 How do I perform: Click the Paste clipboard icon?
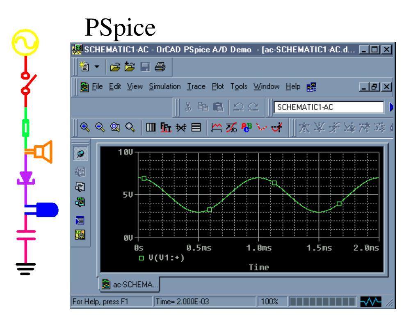point(218,107)
